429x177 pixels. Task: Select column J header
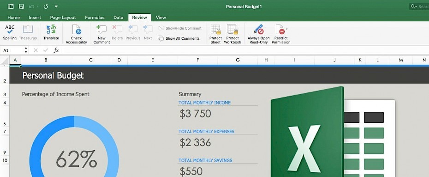pyautogui.click(x=334, y=60)
